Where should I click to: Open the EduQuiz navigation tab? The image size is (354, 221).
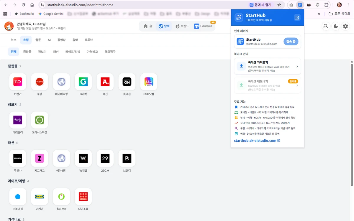coord(204,26)
